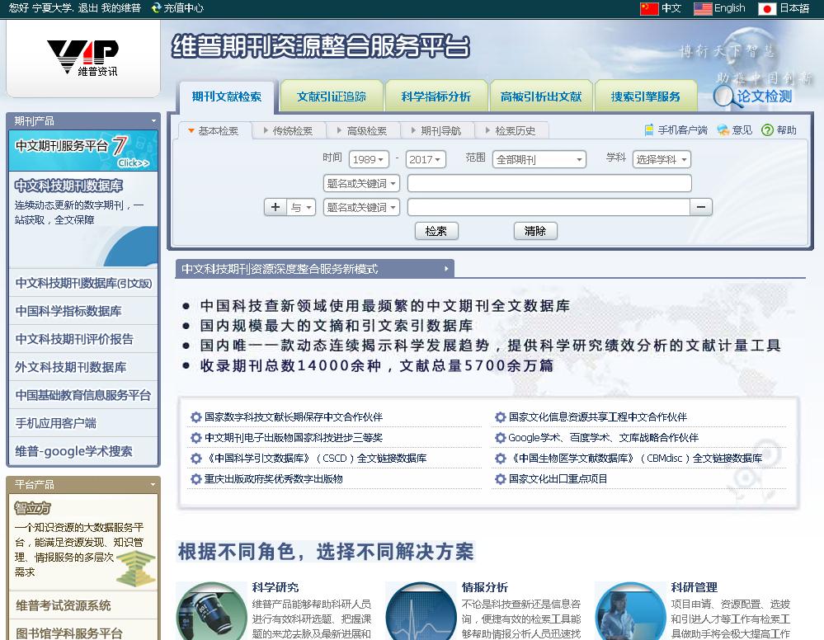Open the 选择学科 subject dropdown
Screen dimensions: 824x640
click(x=662, y=159)
